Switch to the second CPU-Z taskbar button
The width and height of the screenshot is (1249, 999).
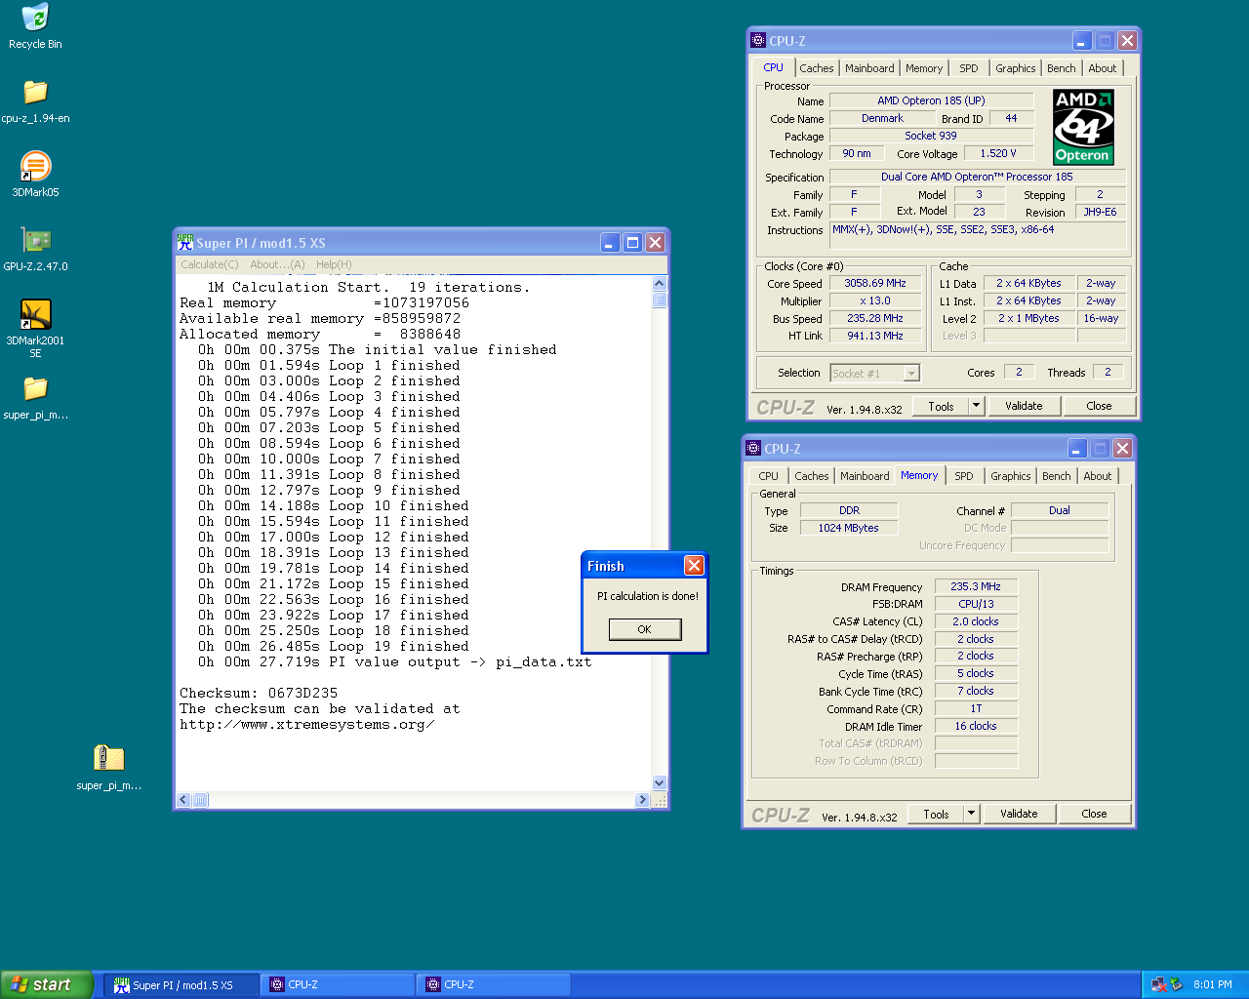tap(494, 985)
